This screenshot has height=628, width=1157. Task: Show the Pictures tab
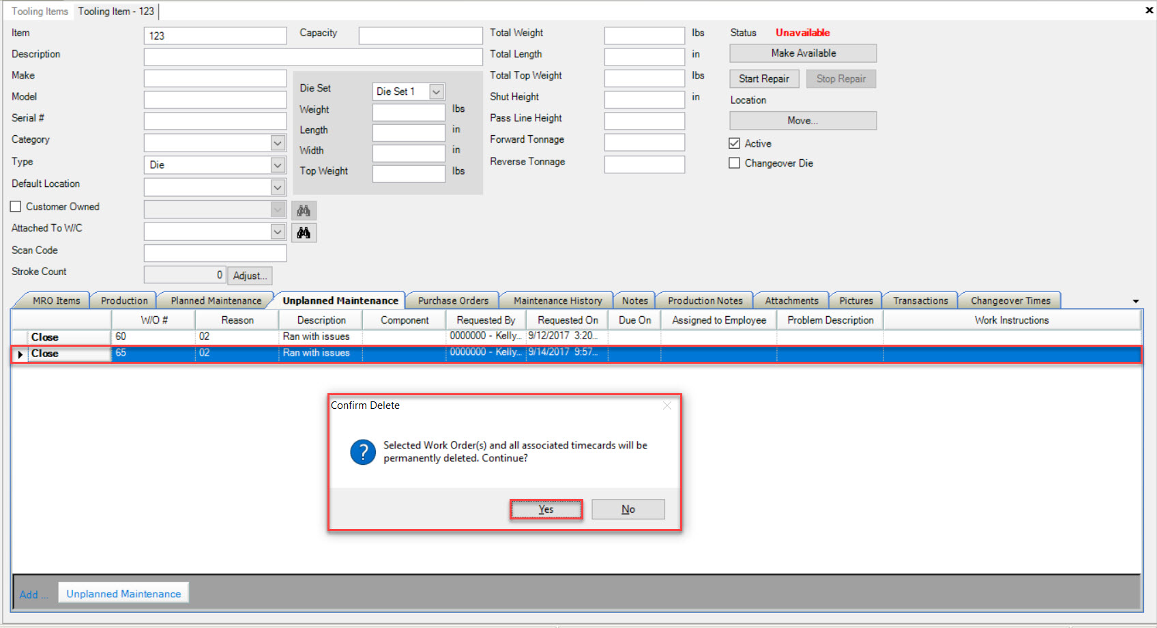coord(856,300)
